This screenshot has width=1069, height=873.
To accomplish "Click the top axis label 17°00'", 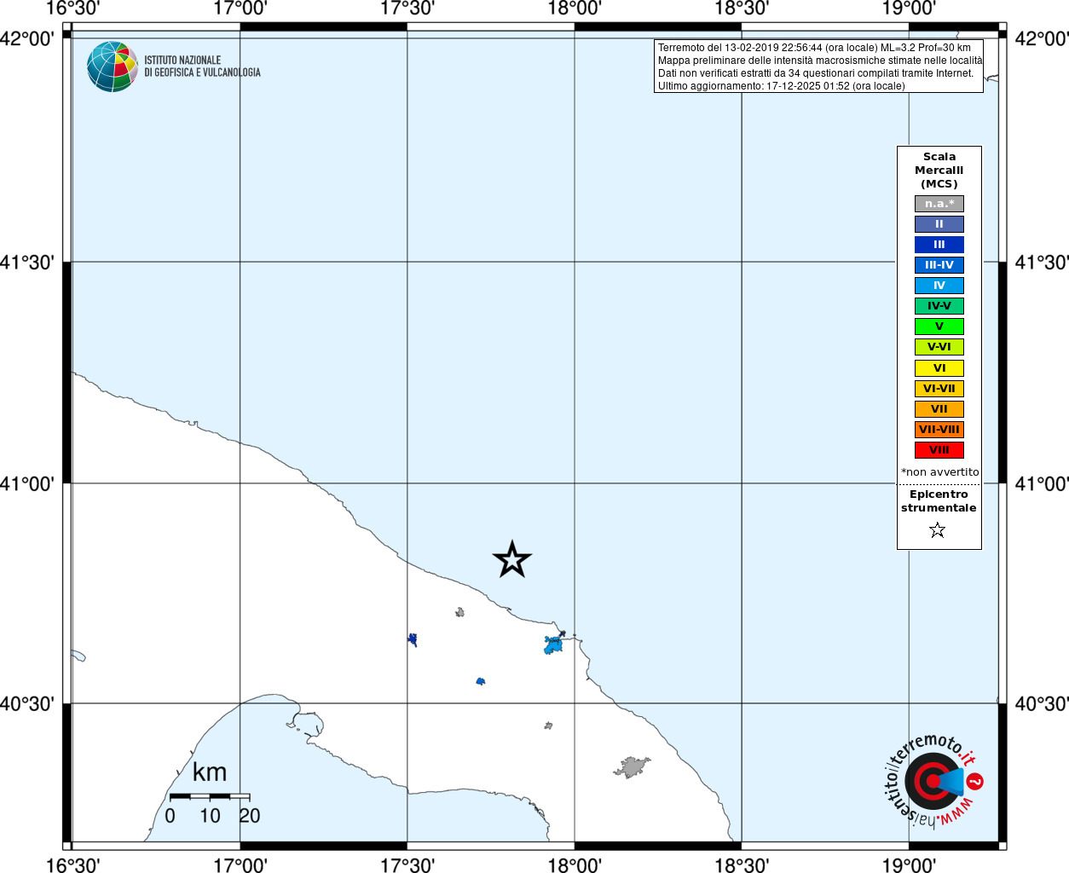I will (x=240, y=9).
